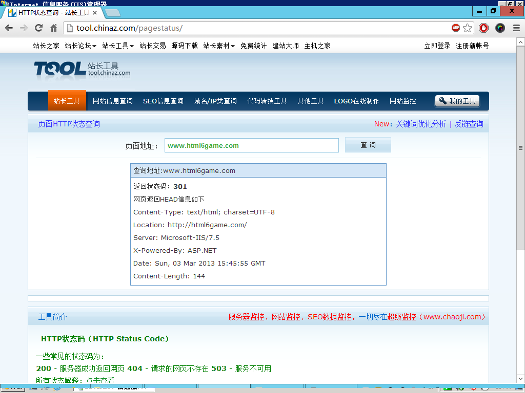This screenshot has height=393, width=525.
Task: Click the TOOL 站长工具 logo
Action: tap(82, 70)
